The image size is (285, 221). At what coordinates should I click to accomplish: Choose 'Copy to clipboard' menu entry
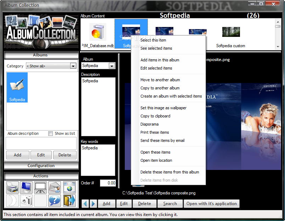[x=155, y=116]
